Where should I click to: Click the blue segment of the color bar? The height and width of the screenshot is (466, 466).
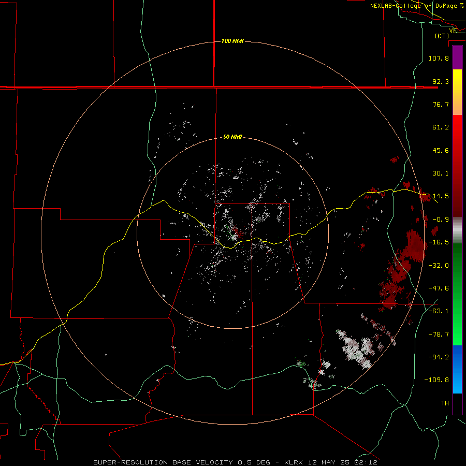(457, 369)
